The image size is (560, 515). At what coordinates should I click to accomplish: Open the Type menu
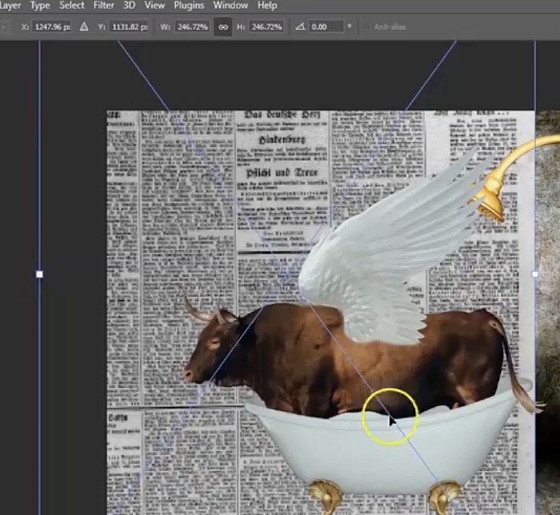40,5
